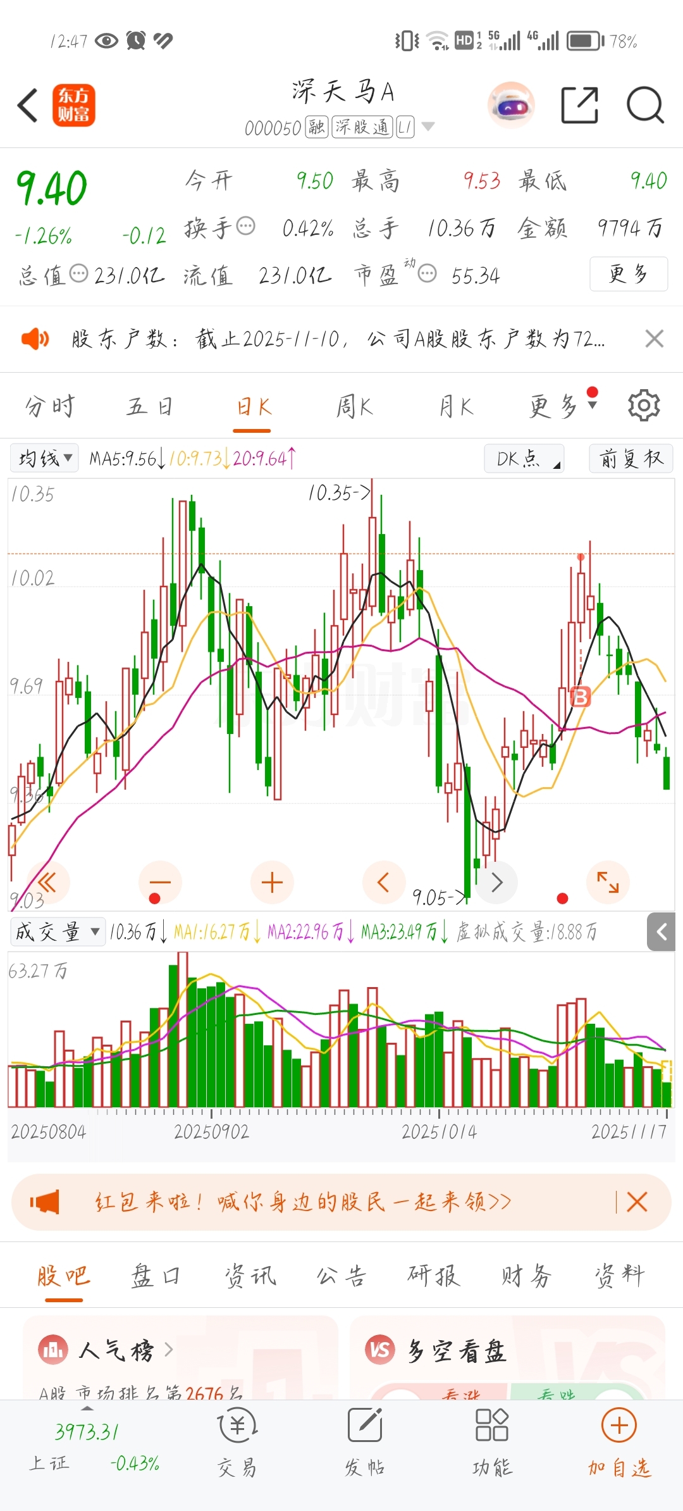Move chart left with orange arrow
Screen dimensions: 683x1511
tap(383, 882)
